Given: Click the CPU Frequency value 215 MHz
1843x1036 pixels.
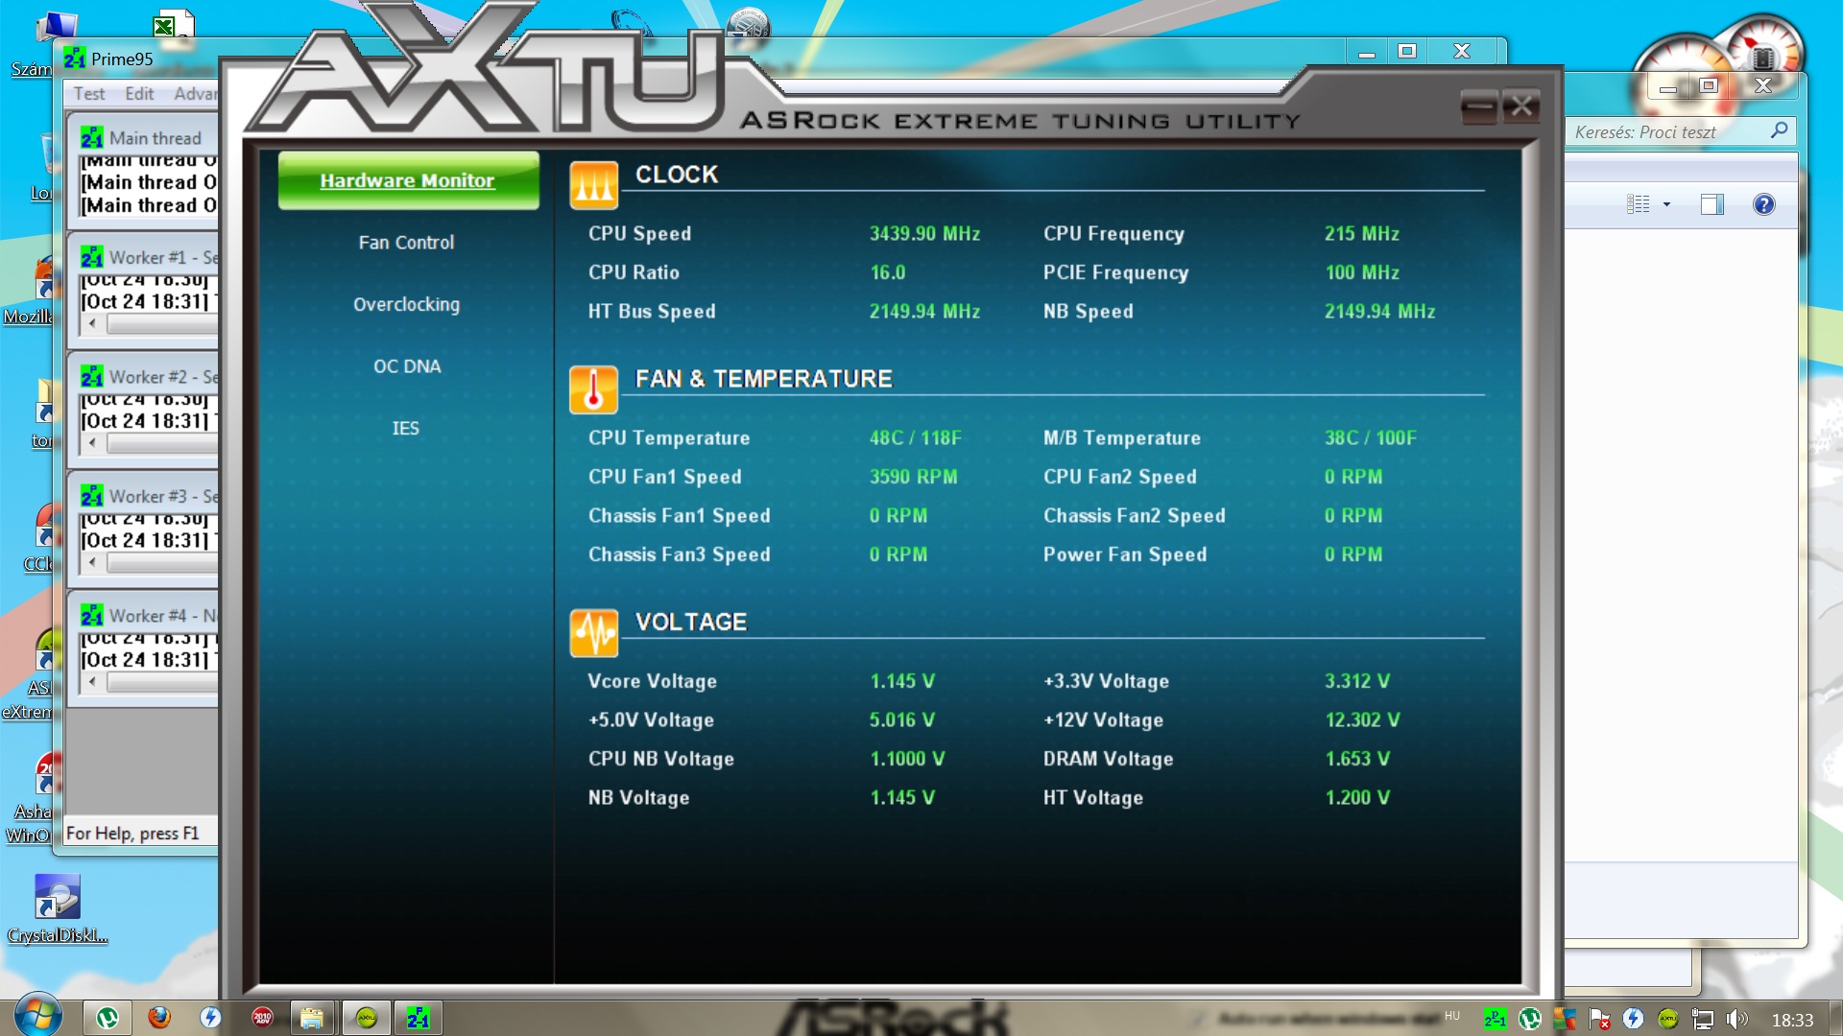Looking at the screenshot, I should tap(1361, 234).
